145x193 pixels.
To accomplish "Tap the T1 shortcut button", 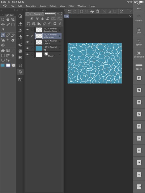I will 139,78.
